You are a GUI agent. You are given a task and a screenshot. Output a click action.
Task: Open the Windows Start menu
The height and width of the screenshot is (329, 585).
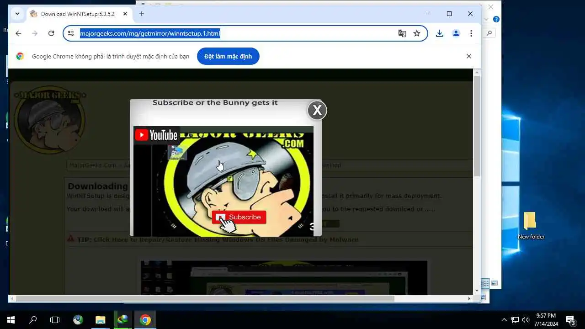point(11,320)
